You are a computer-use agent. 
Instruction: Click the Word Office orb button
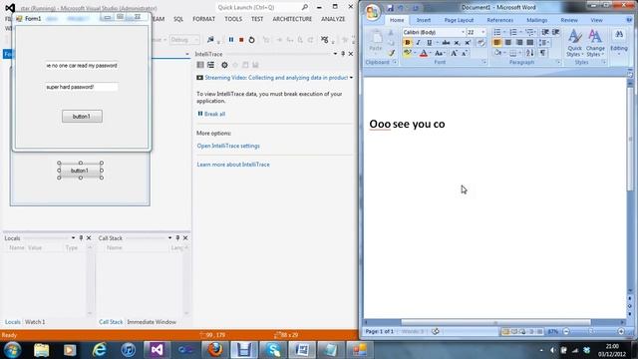click(x=372, y=12)
